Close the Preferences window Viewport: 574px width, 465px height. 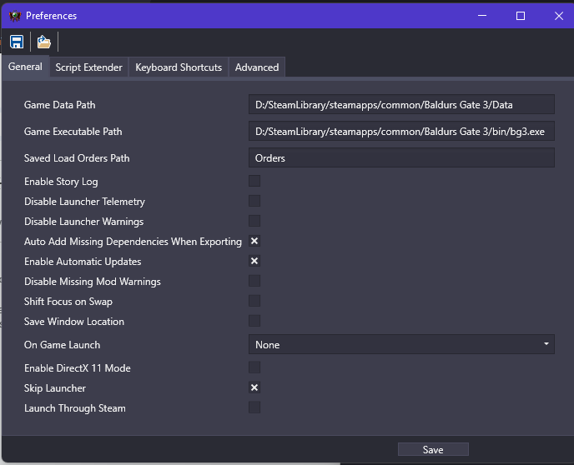tap(559, 16)
